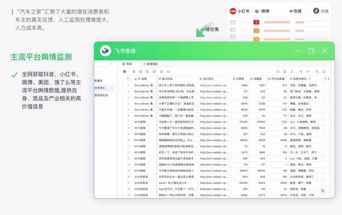The height and width of the screenshot is (215, 342).
Task: Click the help icon at bottom right
Action: pyautogui.click(x=323, y=191)
